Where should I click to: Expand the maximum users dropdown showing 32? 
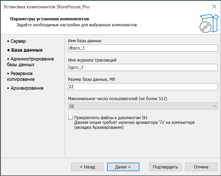tap(214, 106)
